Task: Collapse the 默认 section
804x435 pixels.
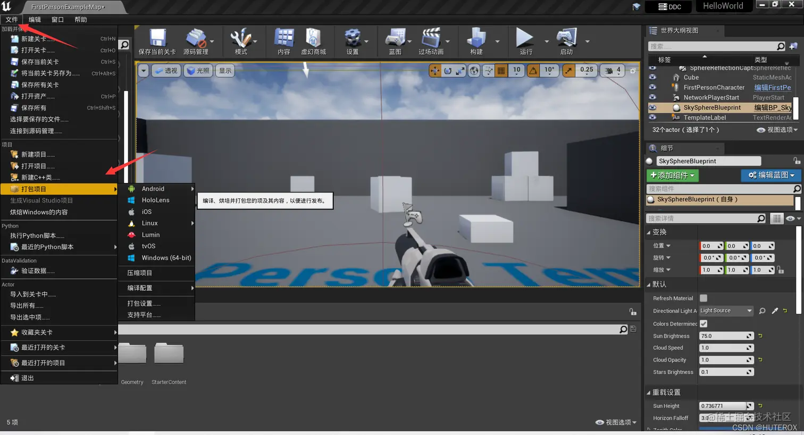Action: point(649,285)
